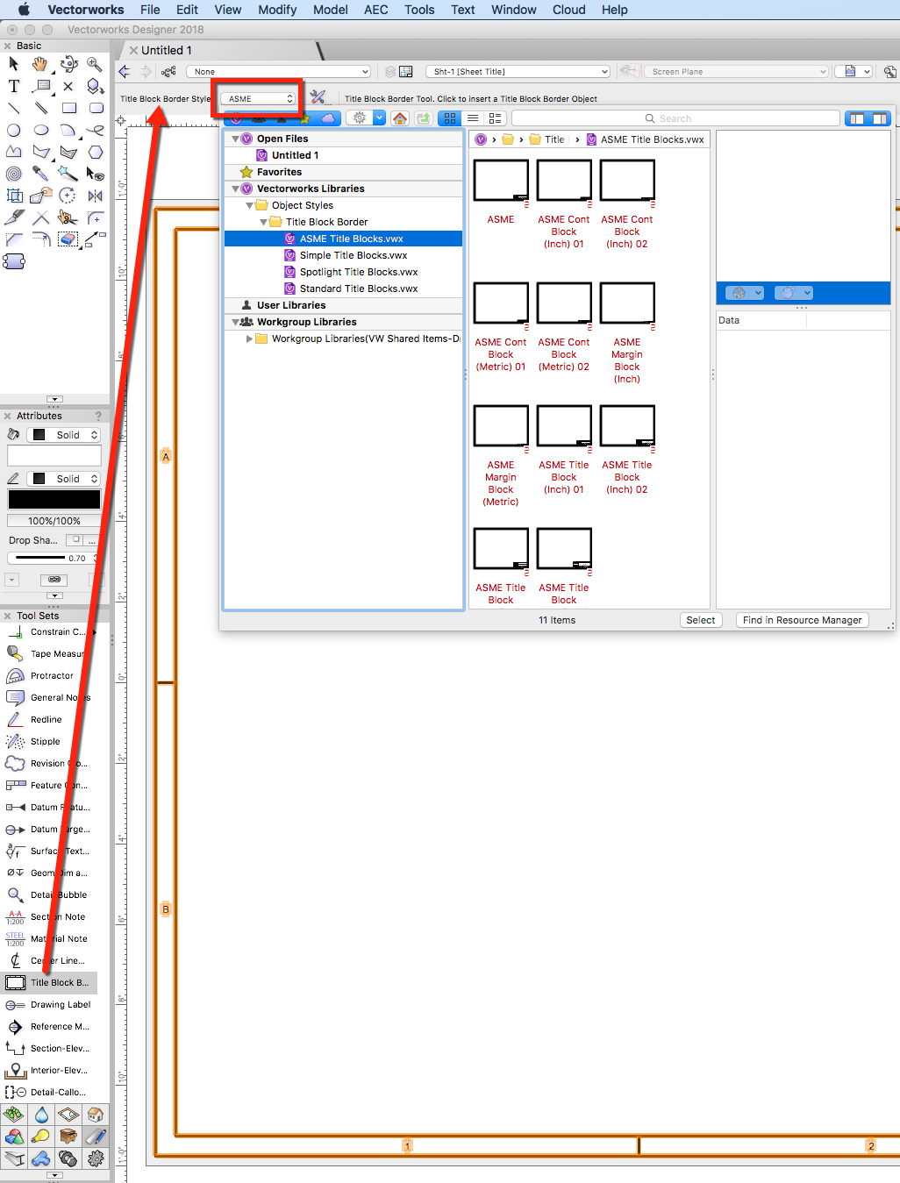
Task: Select the Eyedropper tool
Action: click(40, 174)
